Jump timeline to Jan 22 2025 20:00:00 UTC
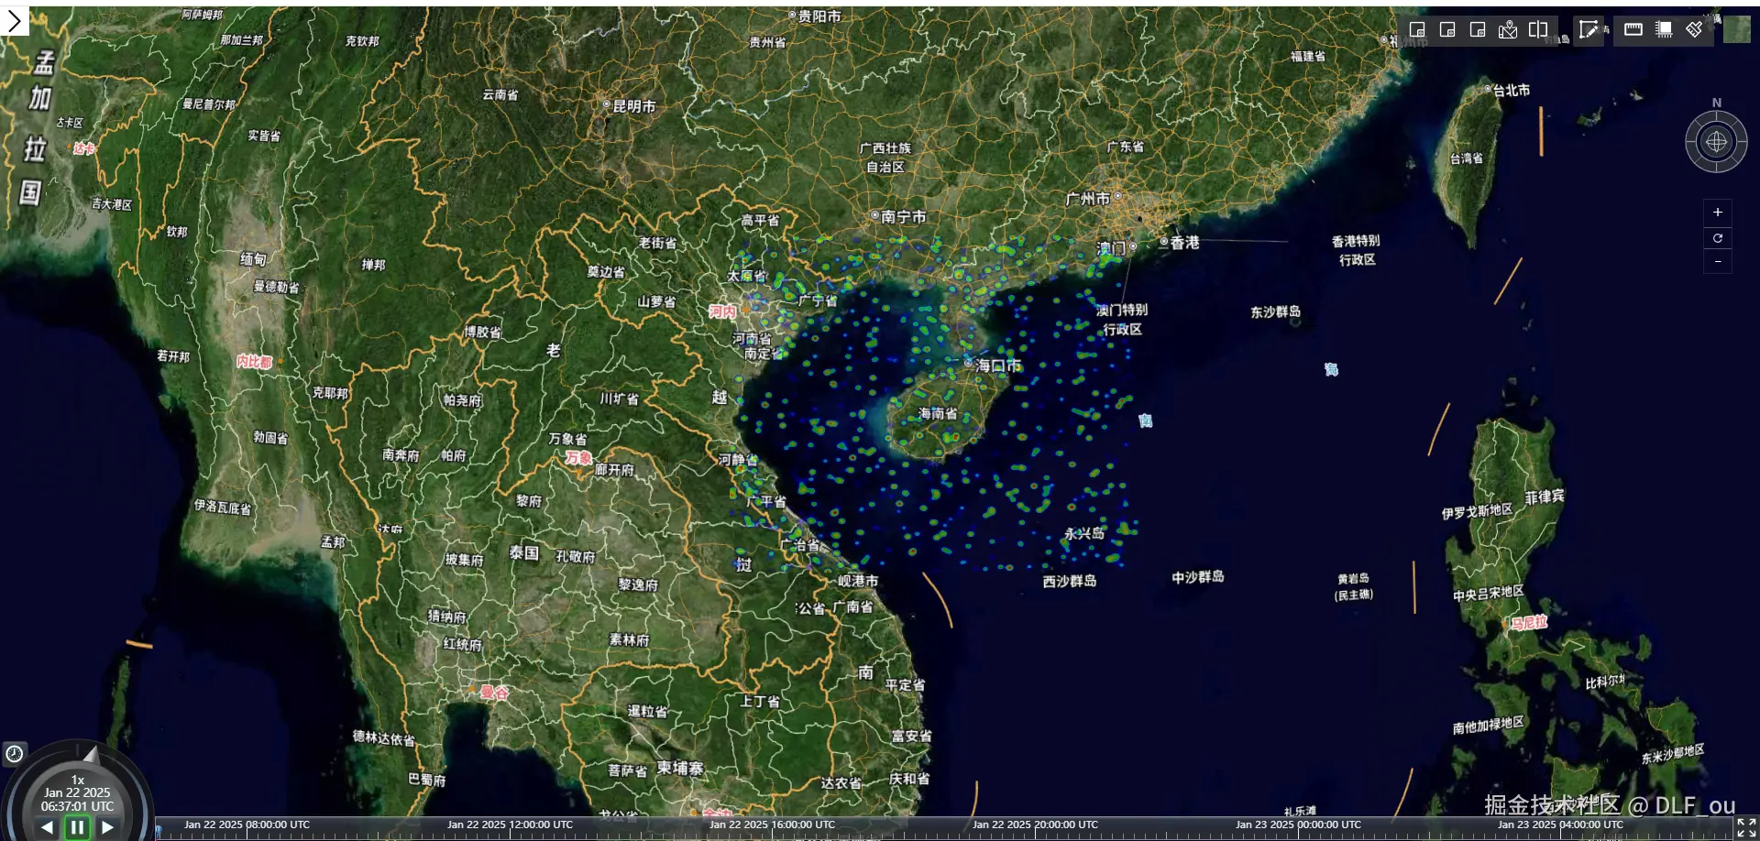This screenshot has height=841, width=1760. (1036, 825)
